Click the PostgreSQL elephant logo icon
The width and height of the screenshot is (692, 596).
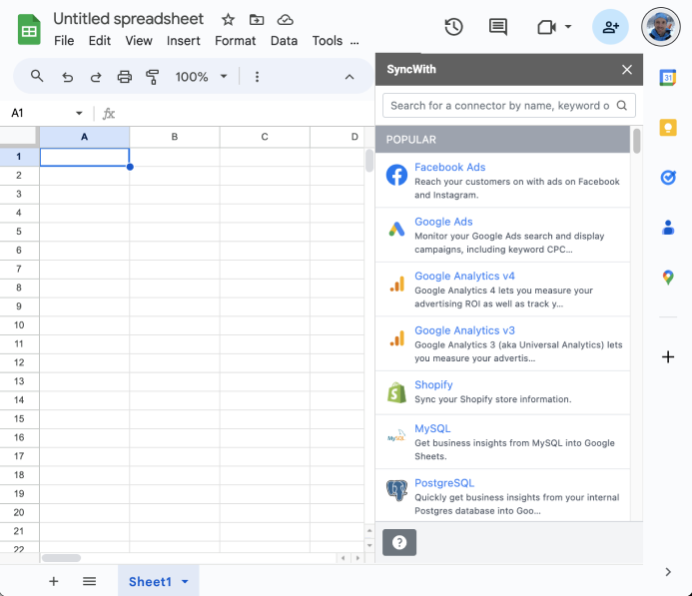coord(396,490)
